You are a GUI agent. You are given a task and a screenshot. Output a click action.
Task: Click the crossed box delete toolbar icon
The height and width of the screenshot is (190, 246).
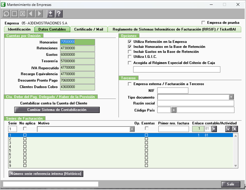click(x=23, y=14)
